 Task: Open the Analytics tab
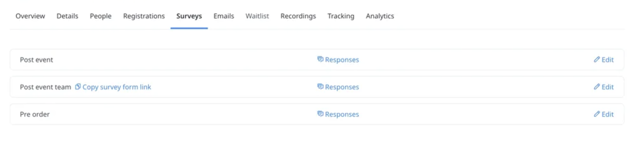[380, 16]
